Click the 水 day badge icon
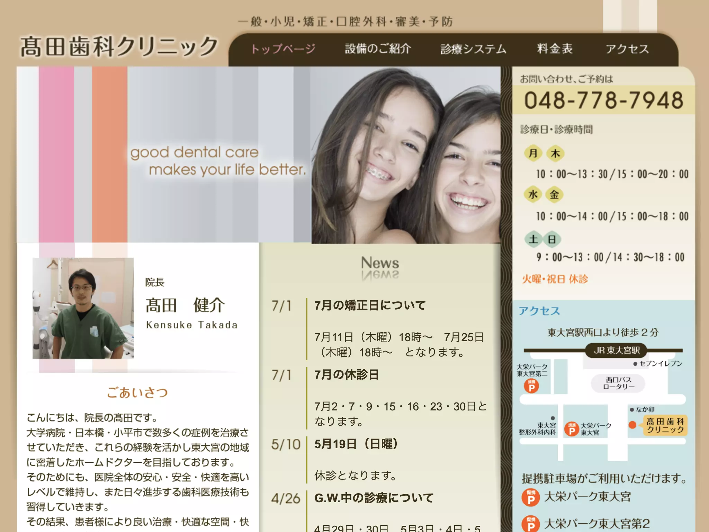This screenshot has height=532, width=709. 533,195
